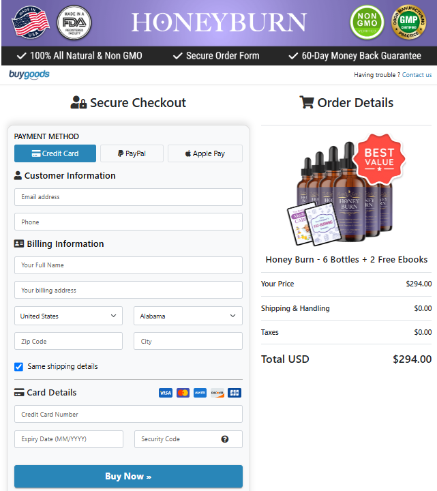Click the Amex card icon
437x491 pixels.
200,393
